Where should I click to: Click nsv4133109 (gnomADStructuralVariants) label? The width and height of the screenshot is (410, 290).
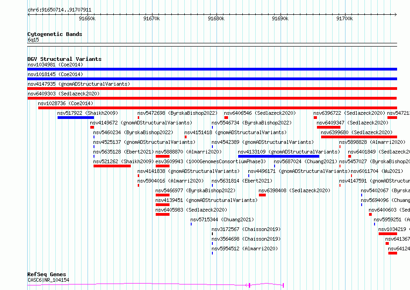pyautogui.click(x=289, y=152)
